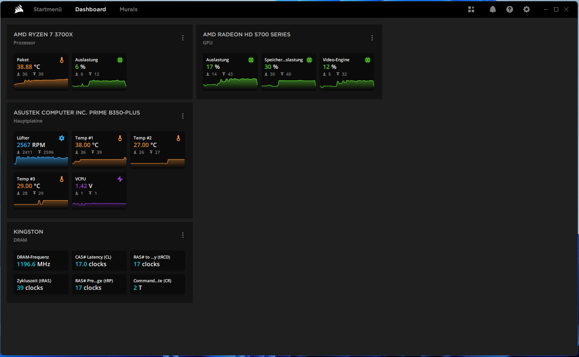
Task: Open options menu for ASUSTeK Prime B350-Plus
Action: (183, 116)
